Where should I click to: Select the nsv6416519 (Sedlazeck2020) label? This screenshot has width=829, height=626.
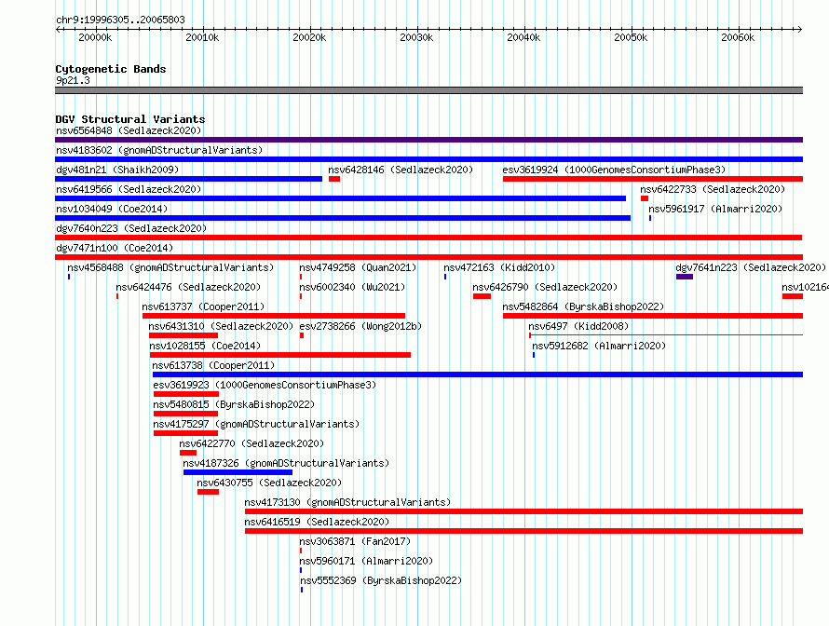pyautogui.click(x=317, y=522)
